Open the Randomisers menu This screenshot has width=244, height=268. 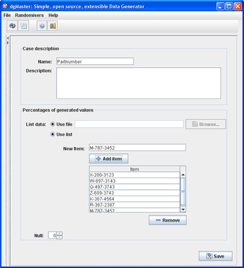[x=29, y=15]
